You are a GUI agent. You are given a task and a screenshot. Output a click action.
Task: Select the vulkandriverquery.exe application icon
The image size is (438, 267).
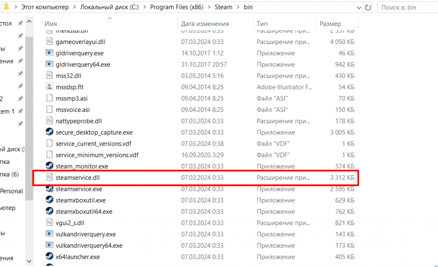coord(50,234)
